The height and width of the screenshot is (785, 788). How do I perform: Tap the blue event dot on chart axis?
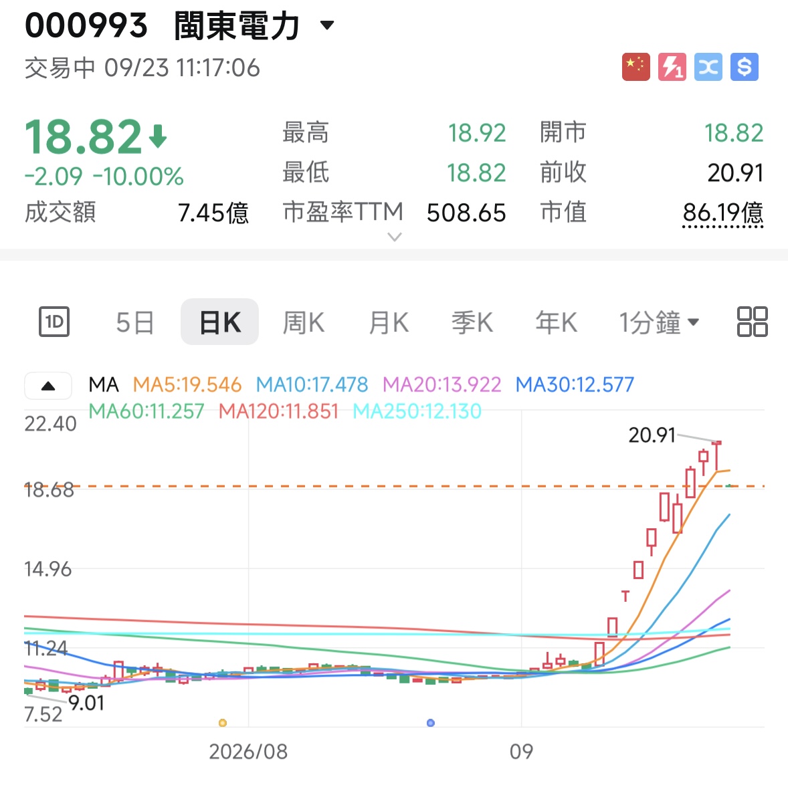pos(431,723)
